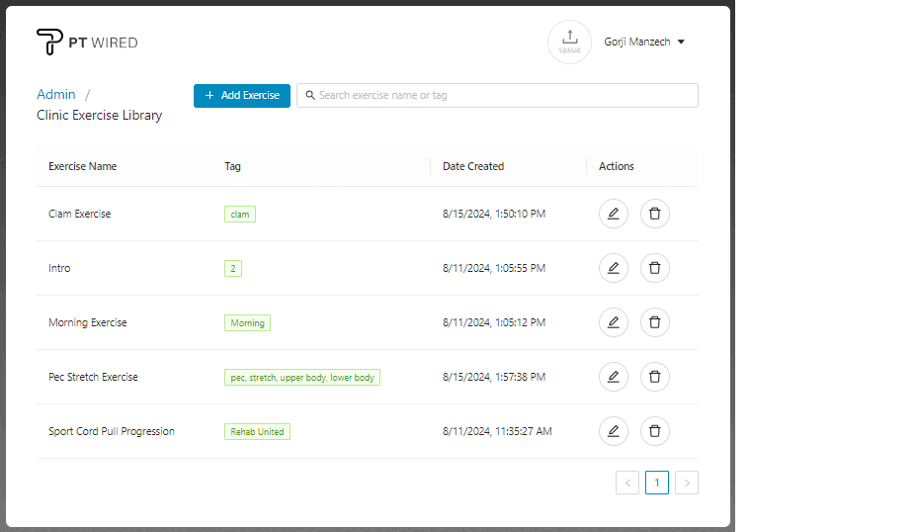Go to the next page arrow
The height and width of the screenshot is (532, 917).
(x=687, y=483)
